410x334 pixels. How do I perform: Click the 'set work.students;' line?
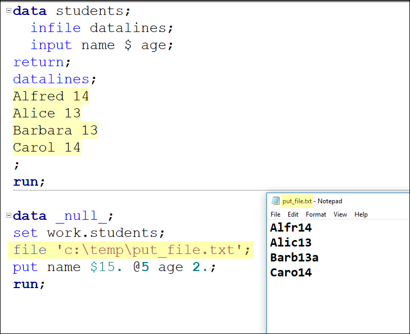89,233
